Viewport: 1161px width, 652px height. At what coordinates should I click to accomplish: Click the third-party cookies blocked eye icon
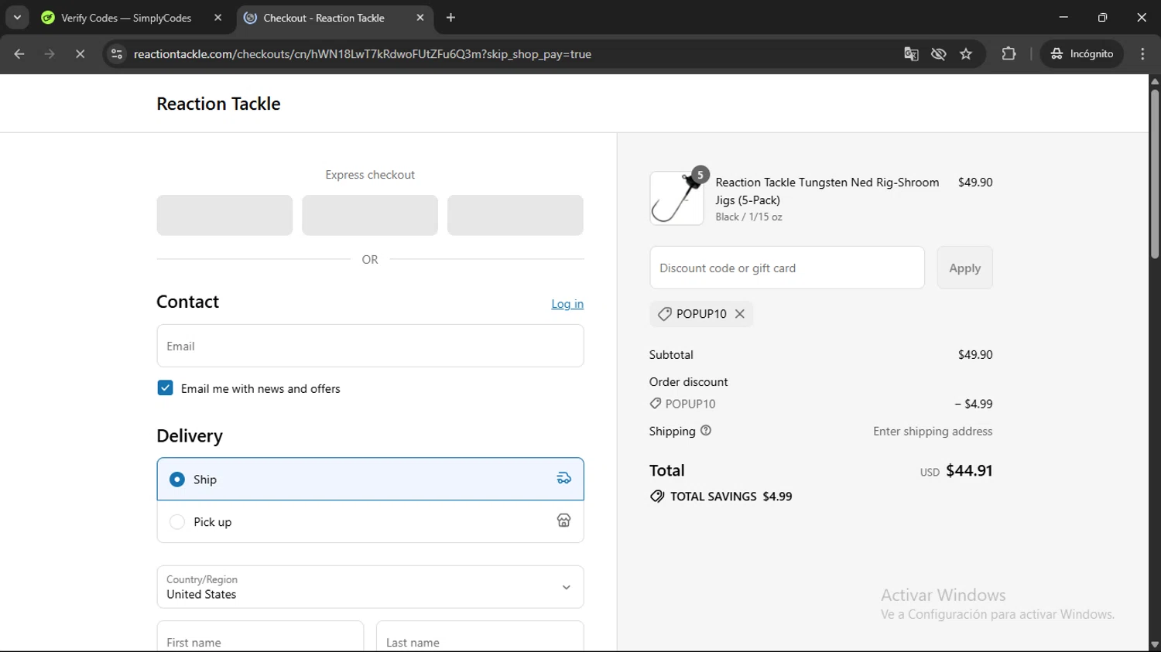[x=939, y=54]
